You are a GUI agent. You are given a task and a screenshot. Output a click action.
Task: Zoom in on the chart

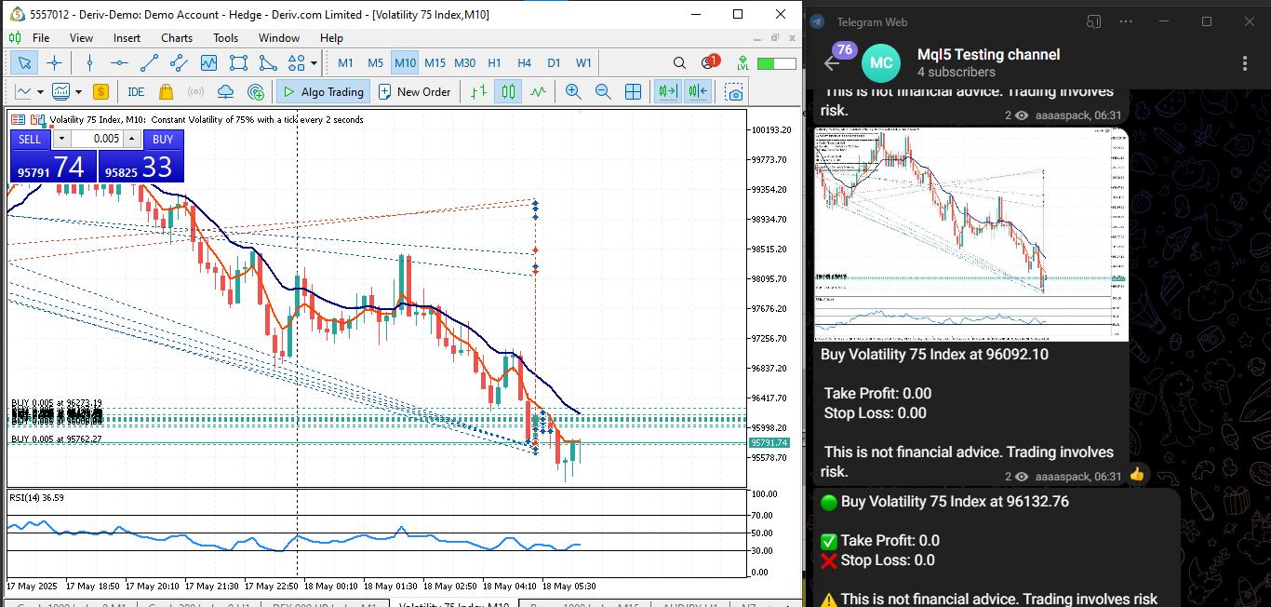tap(573, 92)
